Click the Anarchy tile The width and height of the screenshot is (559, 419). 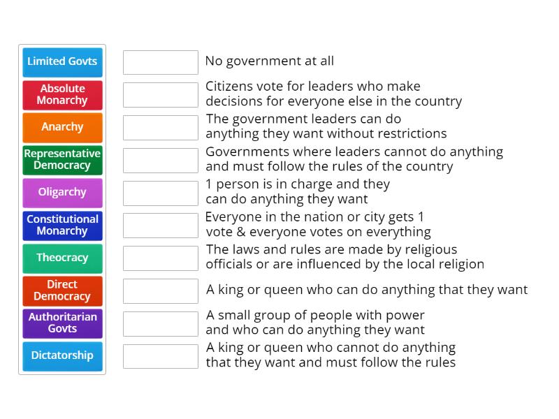[61, 127]
